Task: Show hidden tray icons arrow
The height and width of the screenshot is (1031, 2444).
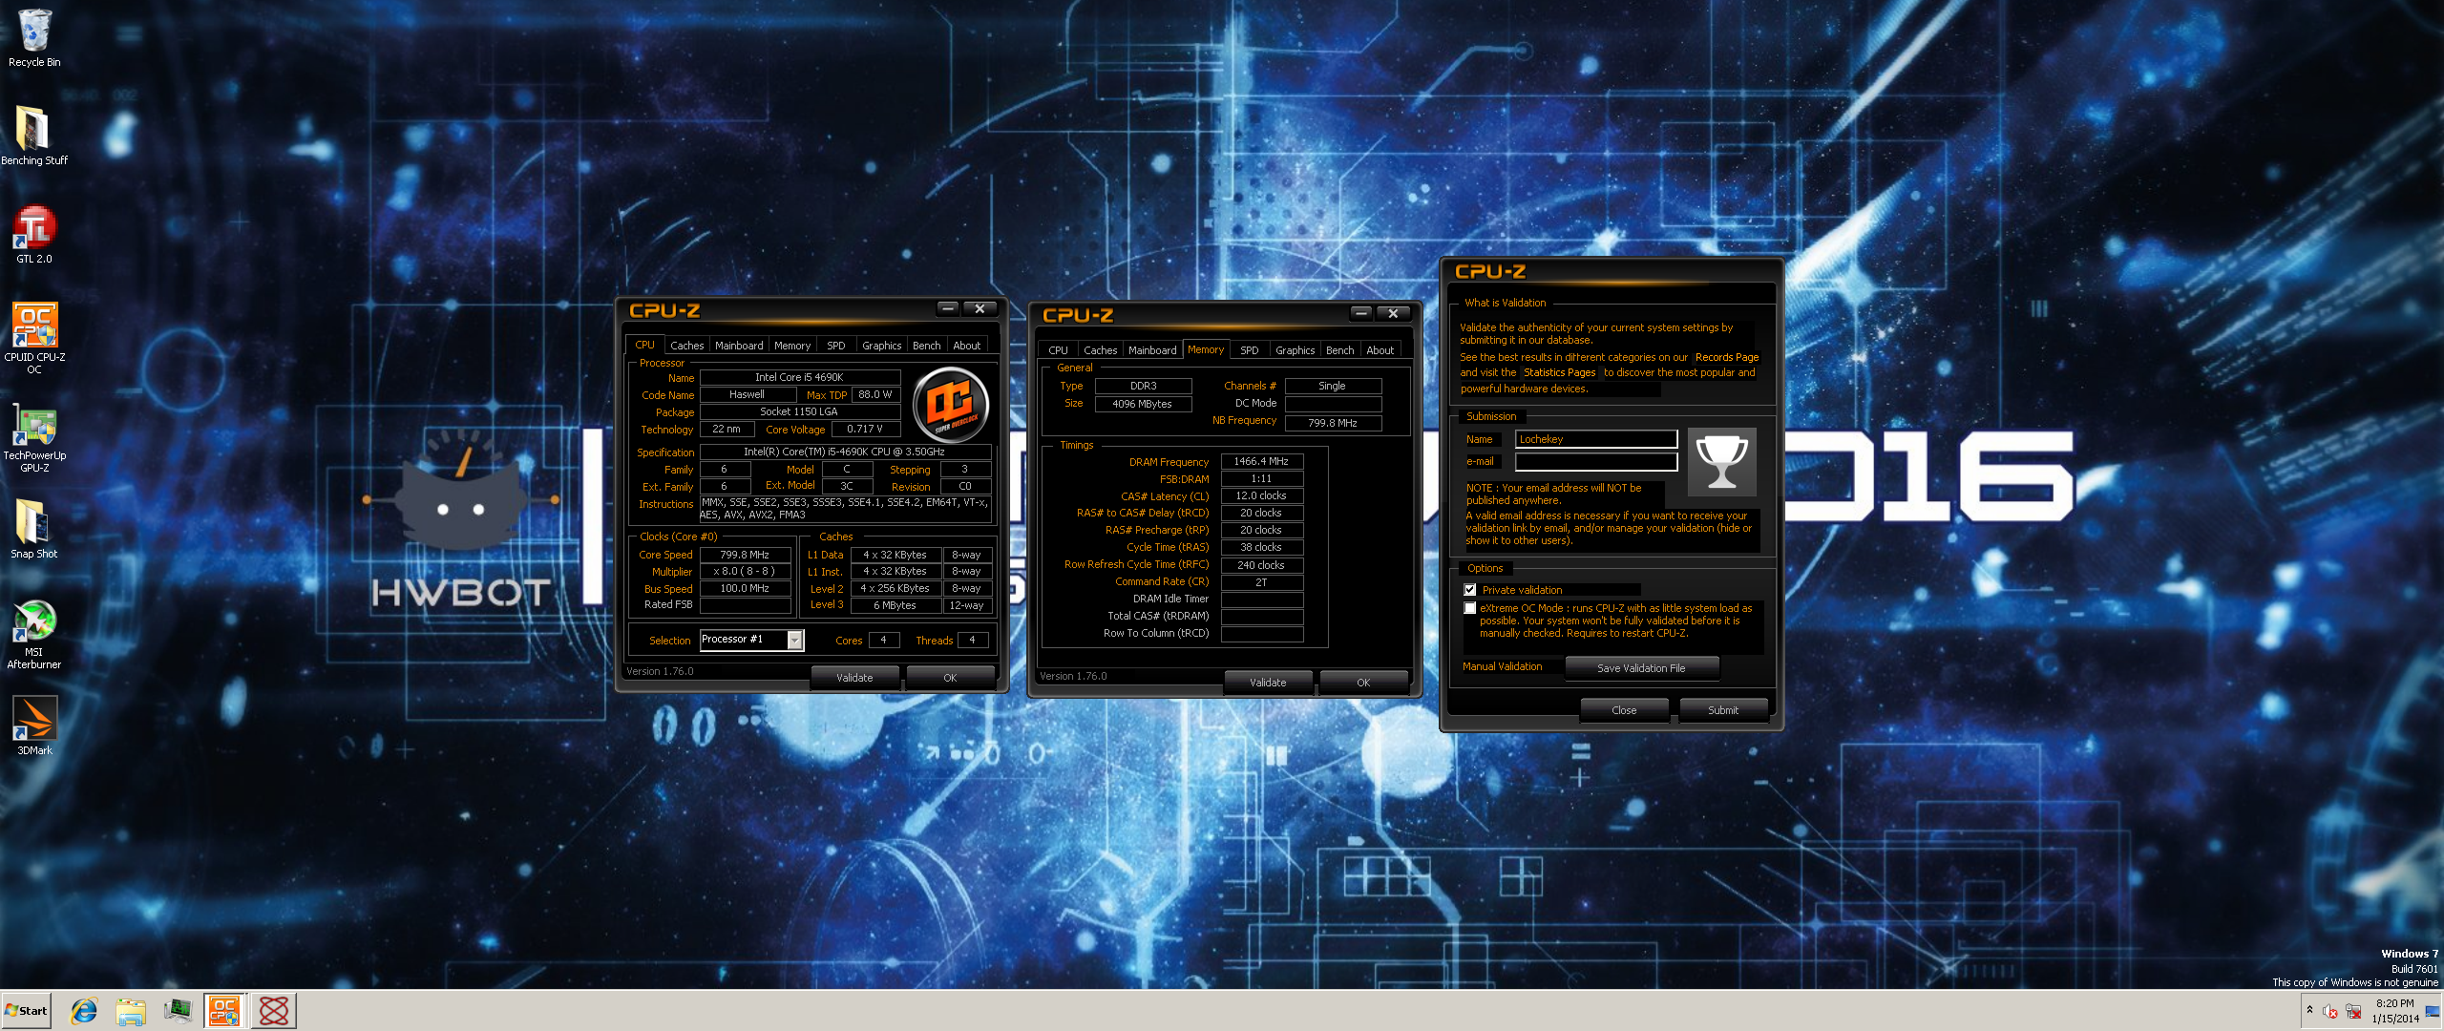Action: (x=2309, y=1010)
